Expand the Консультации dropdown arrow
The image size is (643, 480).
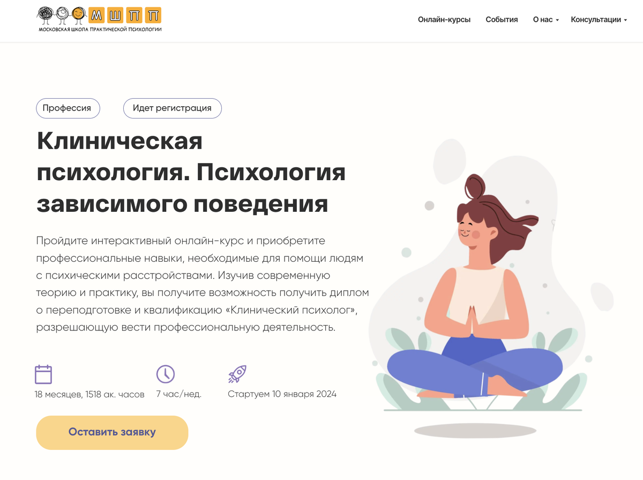(x=625, y=20)
